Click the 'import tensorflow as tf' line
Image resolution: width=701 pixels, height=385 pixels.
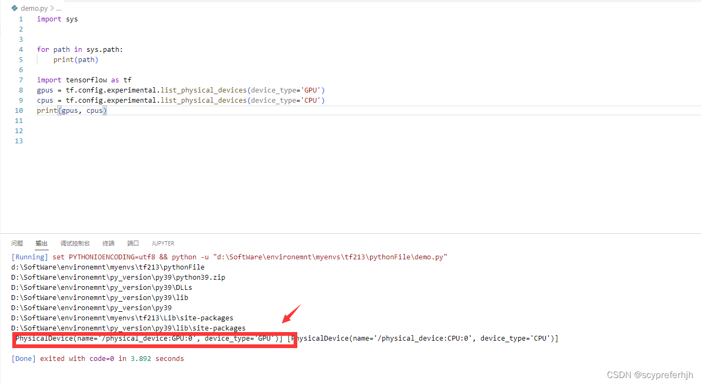point(84,80)
